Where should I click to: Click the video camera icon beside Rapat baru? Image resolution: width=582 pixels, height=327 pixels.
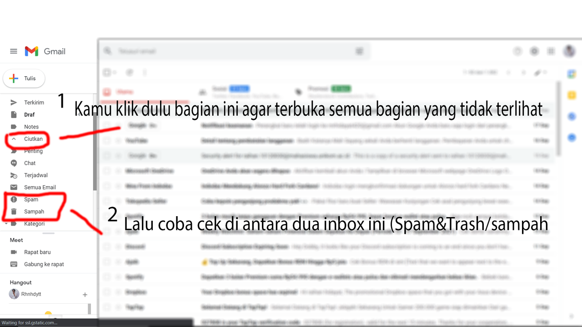(x=14, y=252)
